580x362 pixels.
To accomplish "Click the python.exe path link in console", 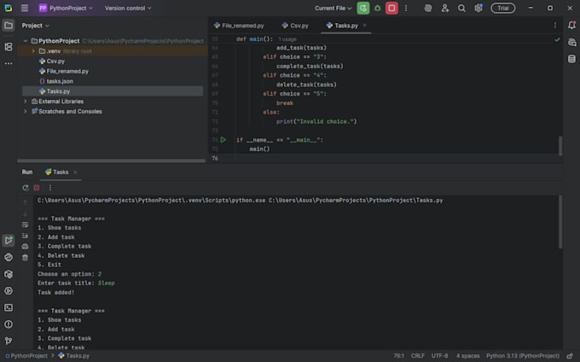I will click(151, 201).
